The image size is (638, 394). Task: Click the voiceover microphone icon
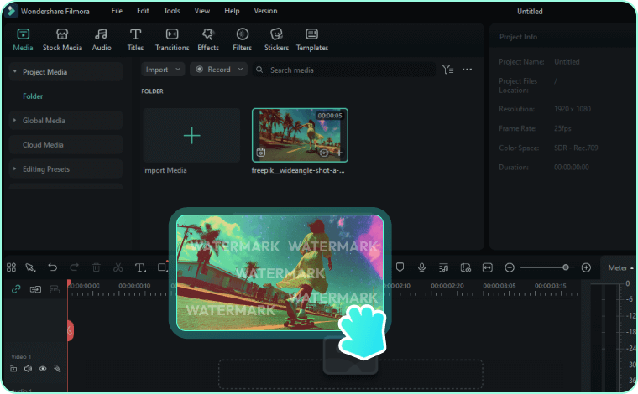click(x=421, y=267)
